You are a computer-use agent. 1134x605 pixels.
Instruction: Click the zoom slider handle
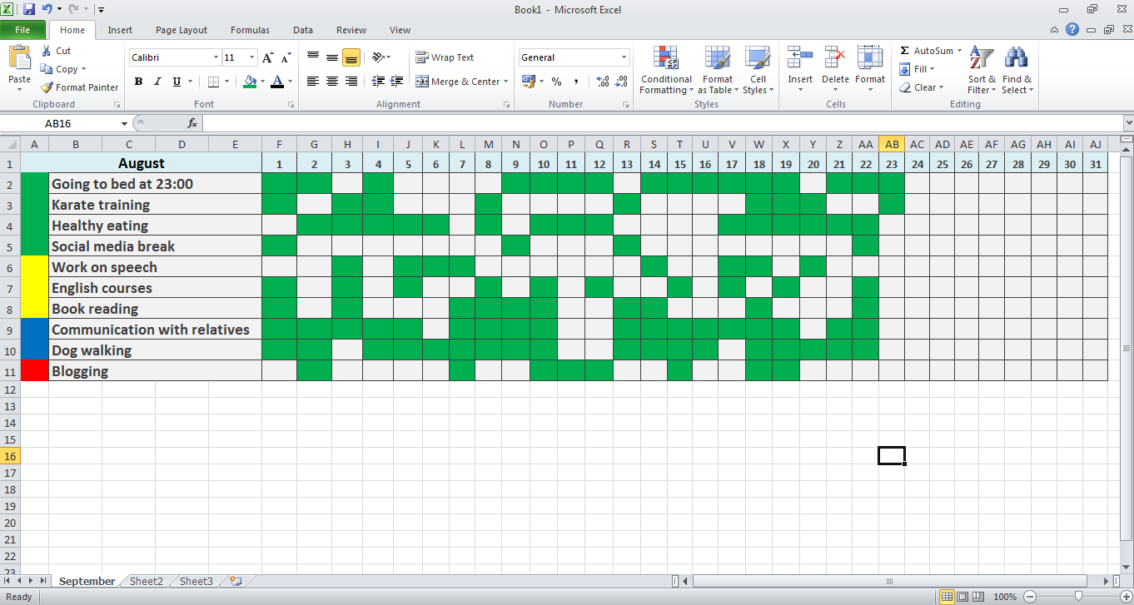pyautogui.click(x=1079, y=597)
